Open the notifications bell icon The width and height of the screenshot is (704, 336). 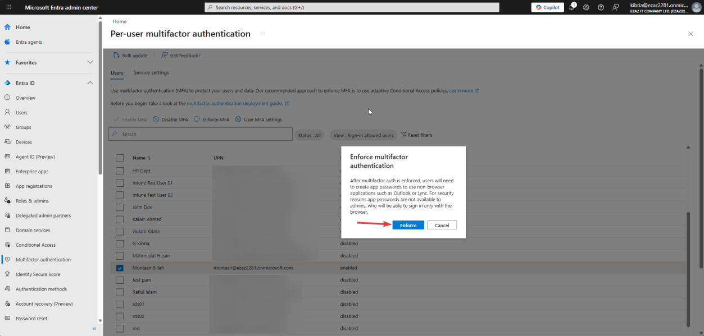pyautogui.click(x=573, y=7)
